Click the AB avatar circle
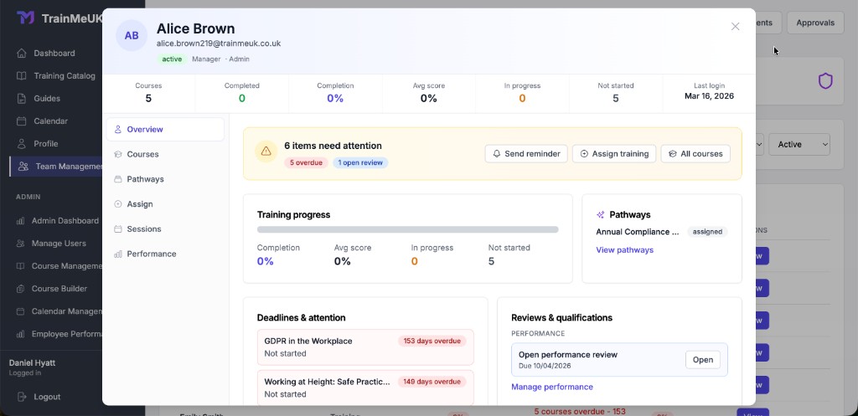 tap(132, 35)
